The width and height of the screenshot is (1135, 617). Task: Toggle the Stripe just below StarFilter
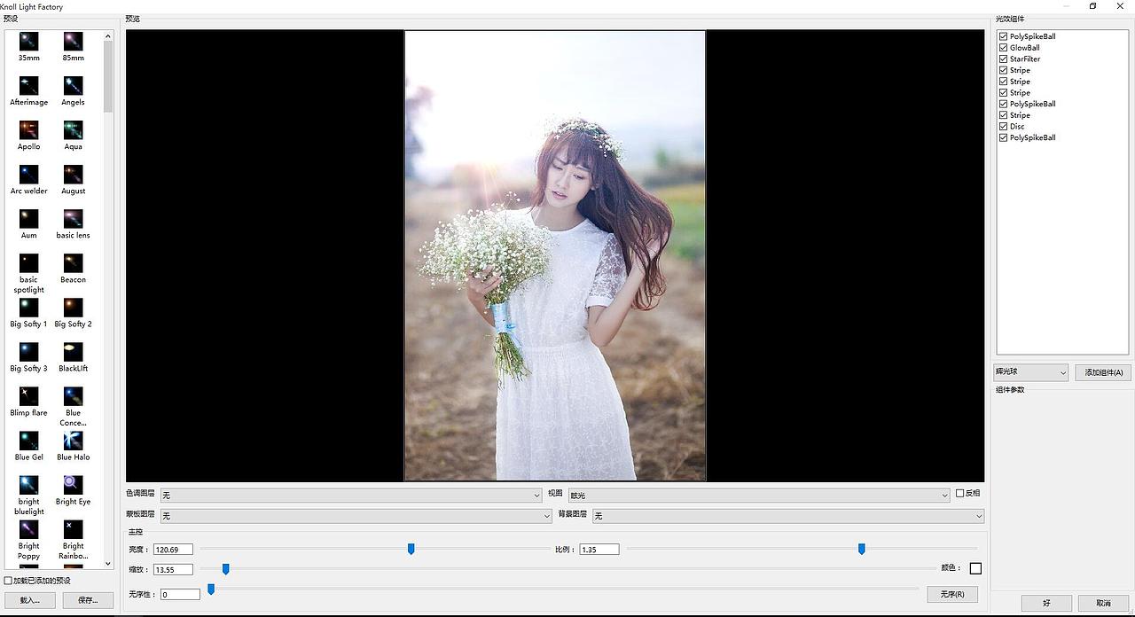[1003, 70]
